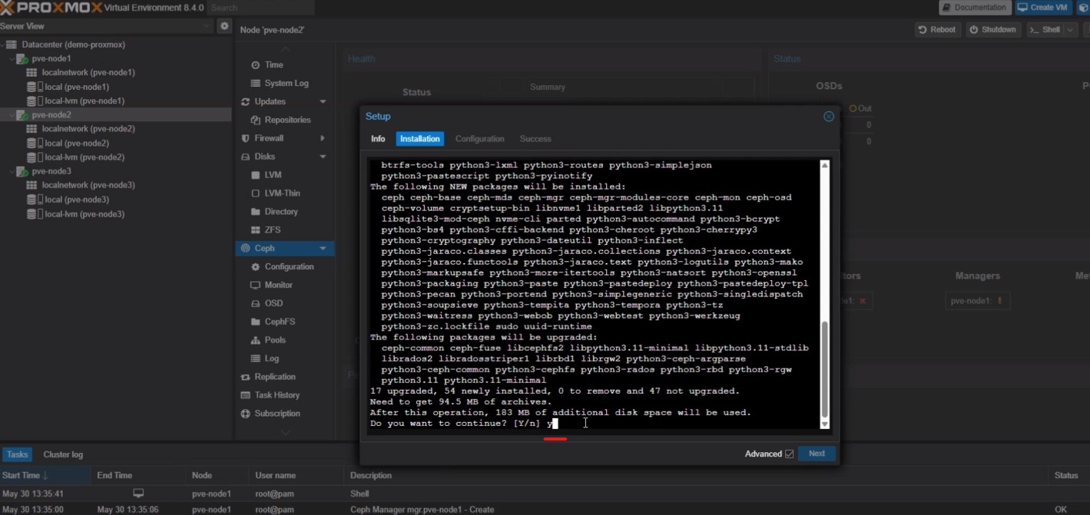Switch to the Configuration tab in Setup
This screenshot has height=515, width=1090.
479,139
